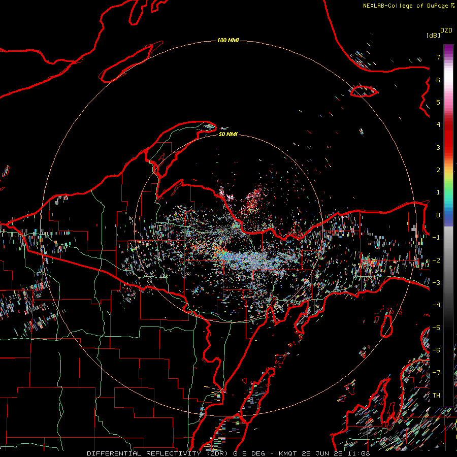Image resolution: width=457 pixels, height=457 pixels.
Task: Click the color scale value -2
Action: pyautogui.click(x=436, y=260)
